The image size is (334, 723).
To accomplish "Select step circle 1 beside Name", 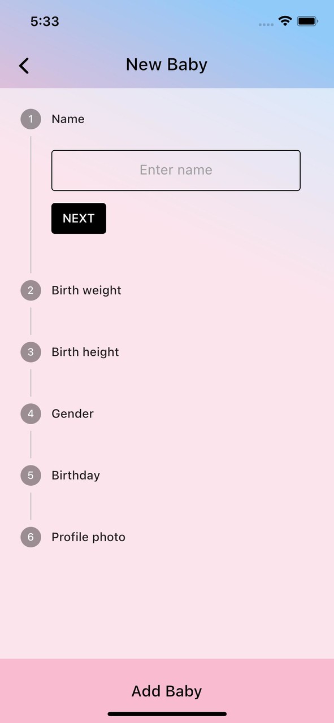I will [31, 119].
